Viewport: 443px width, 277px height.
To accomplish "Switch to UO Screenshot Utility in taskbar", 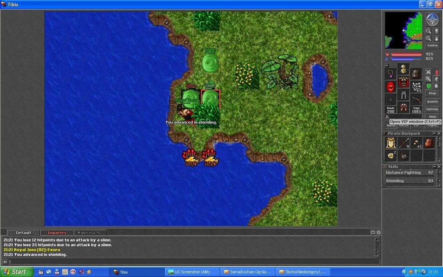I will pyautogui.click(x=192, y=272).
